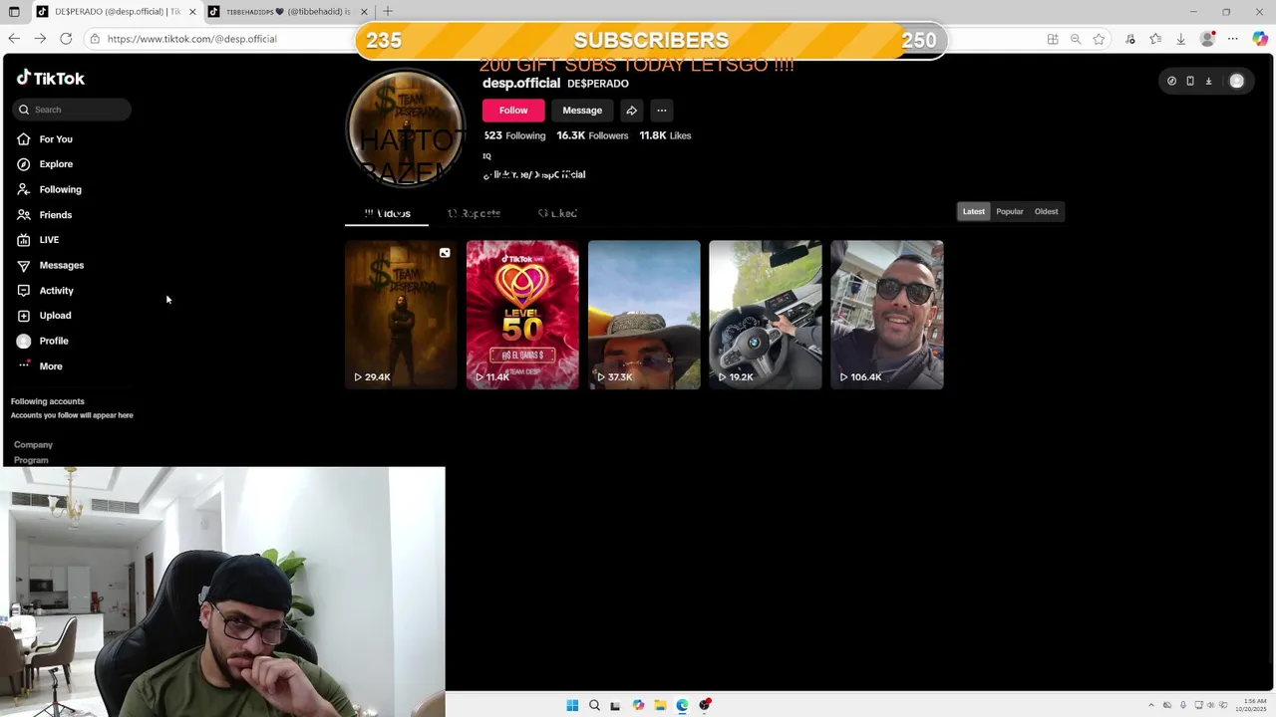Sort videos by Oldest
Image resolution: width=1276 pixels, height=717 pixels.
pos(1046,211)
